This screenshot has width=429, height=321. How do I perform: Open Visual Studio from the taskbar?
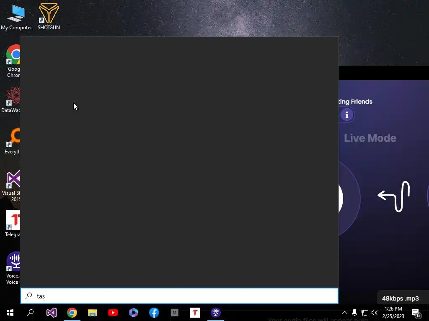click(x=52, y=313)
